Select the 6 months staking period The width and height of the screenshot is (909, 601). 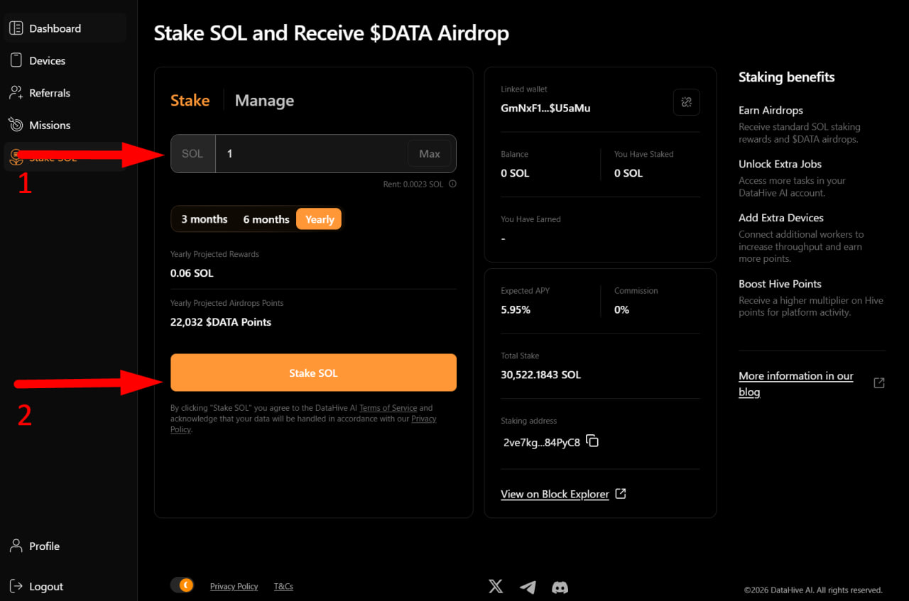(x=266, y=219)
